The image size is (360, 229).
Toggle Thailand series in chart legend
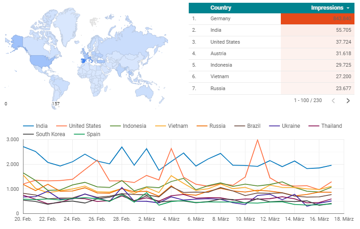(x=325, y=126)
